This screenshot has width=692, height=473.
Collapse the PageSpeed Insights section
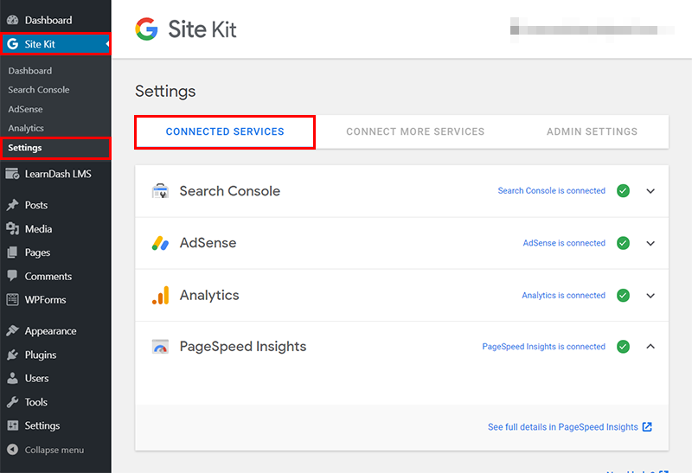[x=651, y=347]
